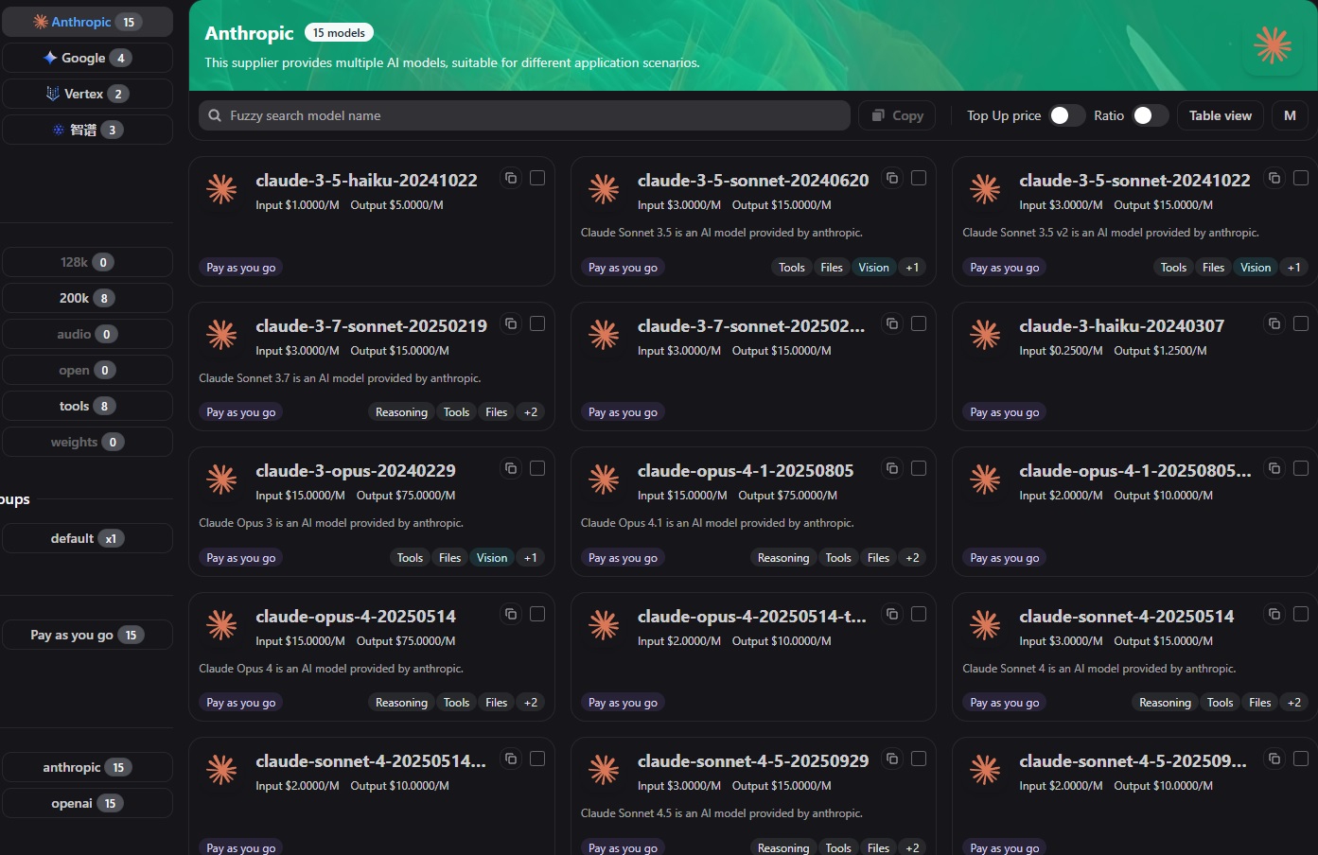Click the logo on the claude-3-5-sonnet-20240620 card
The width and height of the screenshot is (1318, 855).
tap(604, 189)
